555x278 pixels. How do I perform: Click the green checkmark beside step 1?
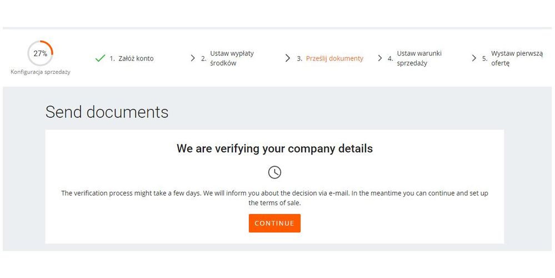[x=100, y=58]
